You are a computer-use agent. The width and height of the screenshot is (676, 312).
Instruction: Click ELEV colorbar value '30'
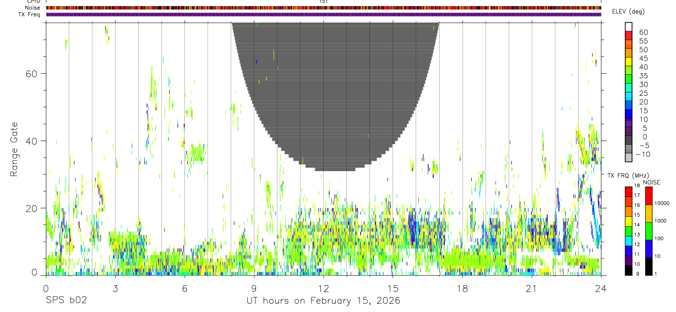pyautogui.click(x=643, y=85)
